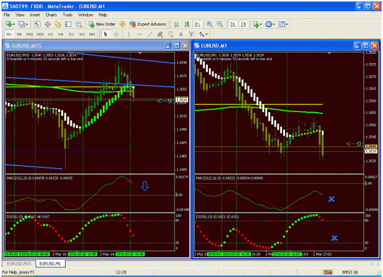The height and width of the screenshot is (277, 383).
Task: Switch timeframe to M30
Action: pyautogui.click(x=40, y=34)
